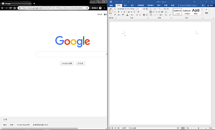Image resolution: width=215 pixels, height=130 pixels.
Task: Open text effects with the glowing A icon
Action: (119, 15)
